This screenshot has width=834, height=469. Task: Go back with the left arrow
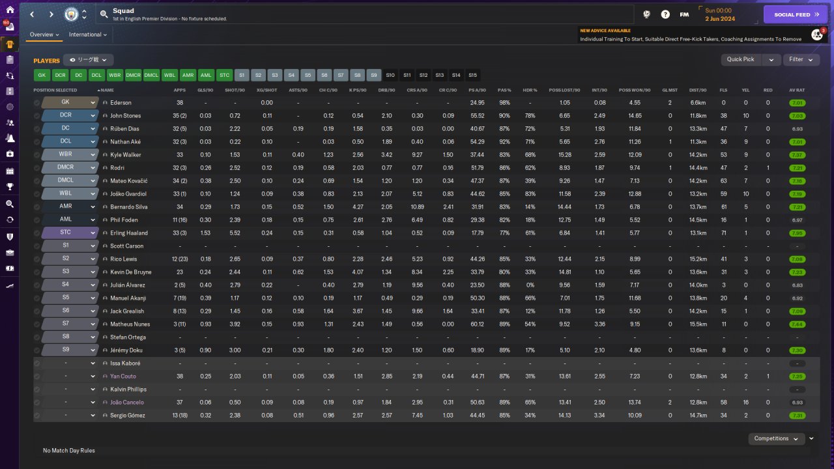click(x=32, y=14)
